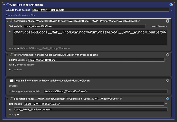Collapse the Close Text Windows/Prompts group
The height and width of the screenshot is (122, 177).
click(3, 5)
